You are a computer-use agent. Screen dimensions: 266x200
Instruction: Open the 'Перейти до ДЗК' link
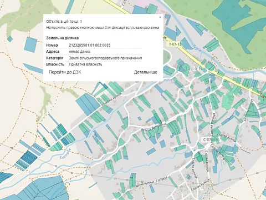65,72
